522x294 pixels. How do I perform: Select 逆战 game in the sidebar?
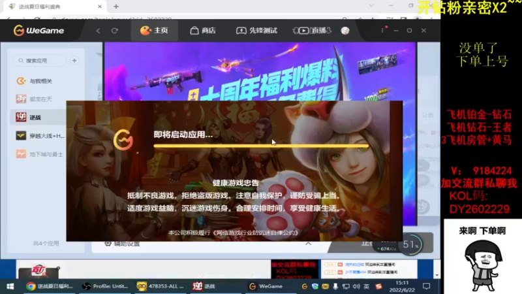click(38, 118)
